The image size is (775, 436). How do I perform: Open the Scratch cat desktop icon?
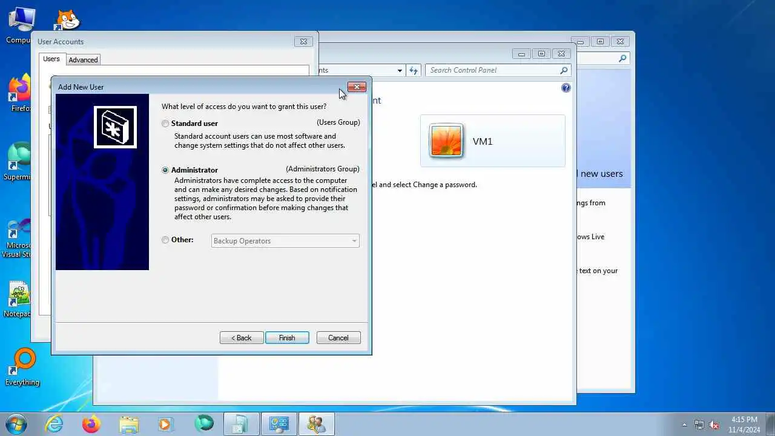pyautogui.click(x=67, y=19)
